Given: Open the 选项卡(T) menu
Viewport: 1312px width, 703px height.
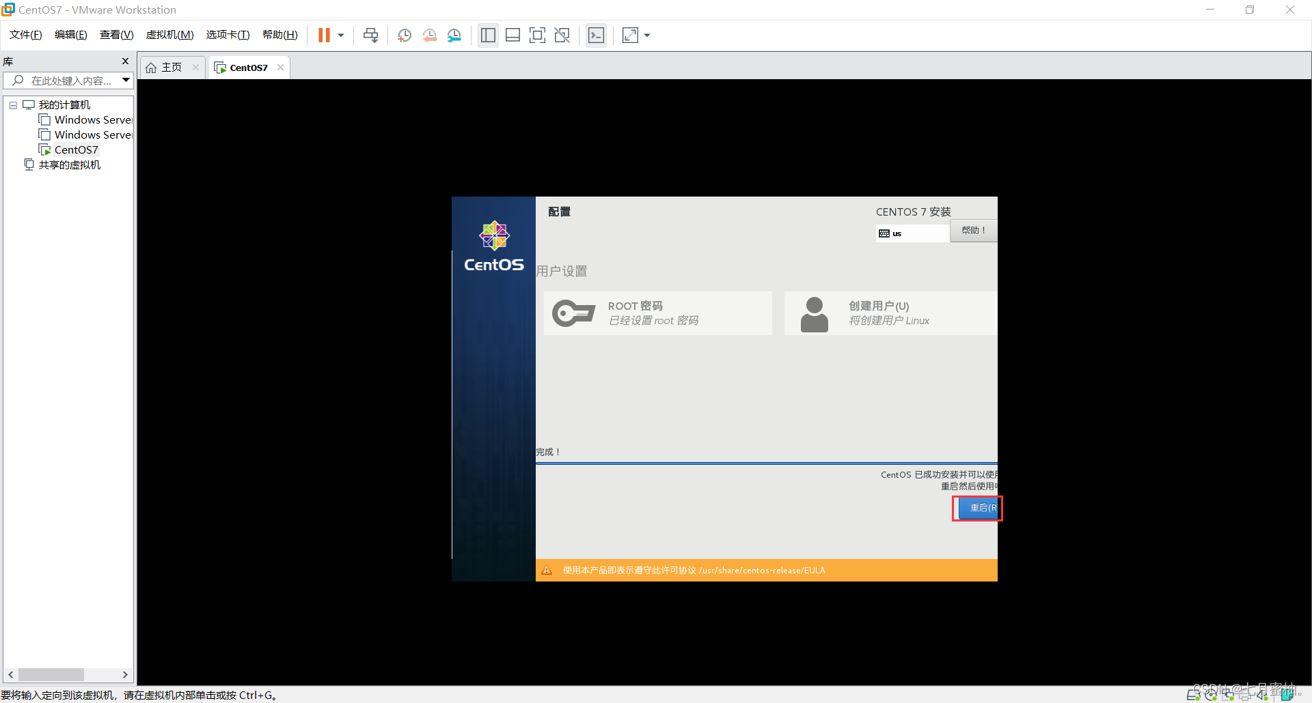Looking at the screenshot, I should [x=228, y=35].
